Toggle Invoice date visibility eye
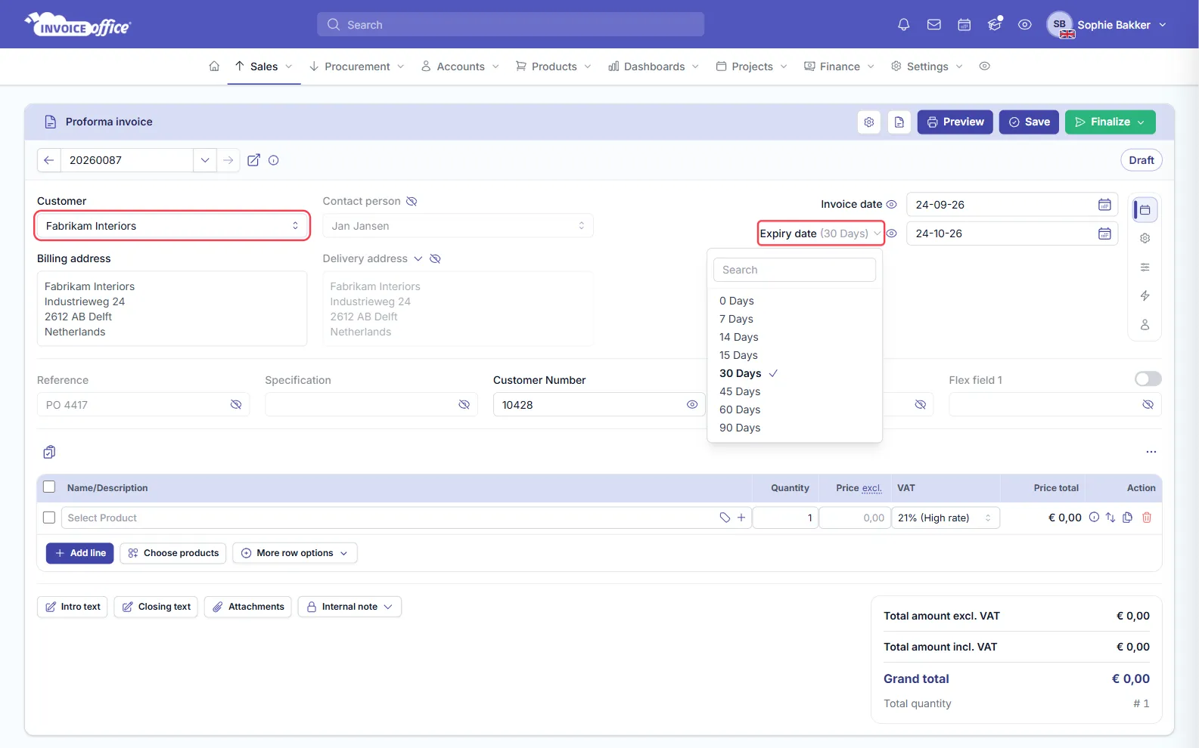 (x=892, y=205)
